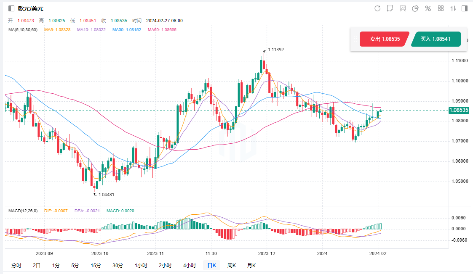The height and width of the screenshot is (274, 473).
Task: Switch to the 周K weekly chart
Action: point(232,265)
